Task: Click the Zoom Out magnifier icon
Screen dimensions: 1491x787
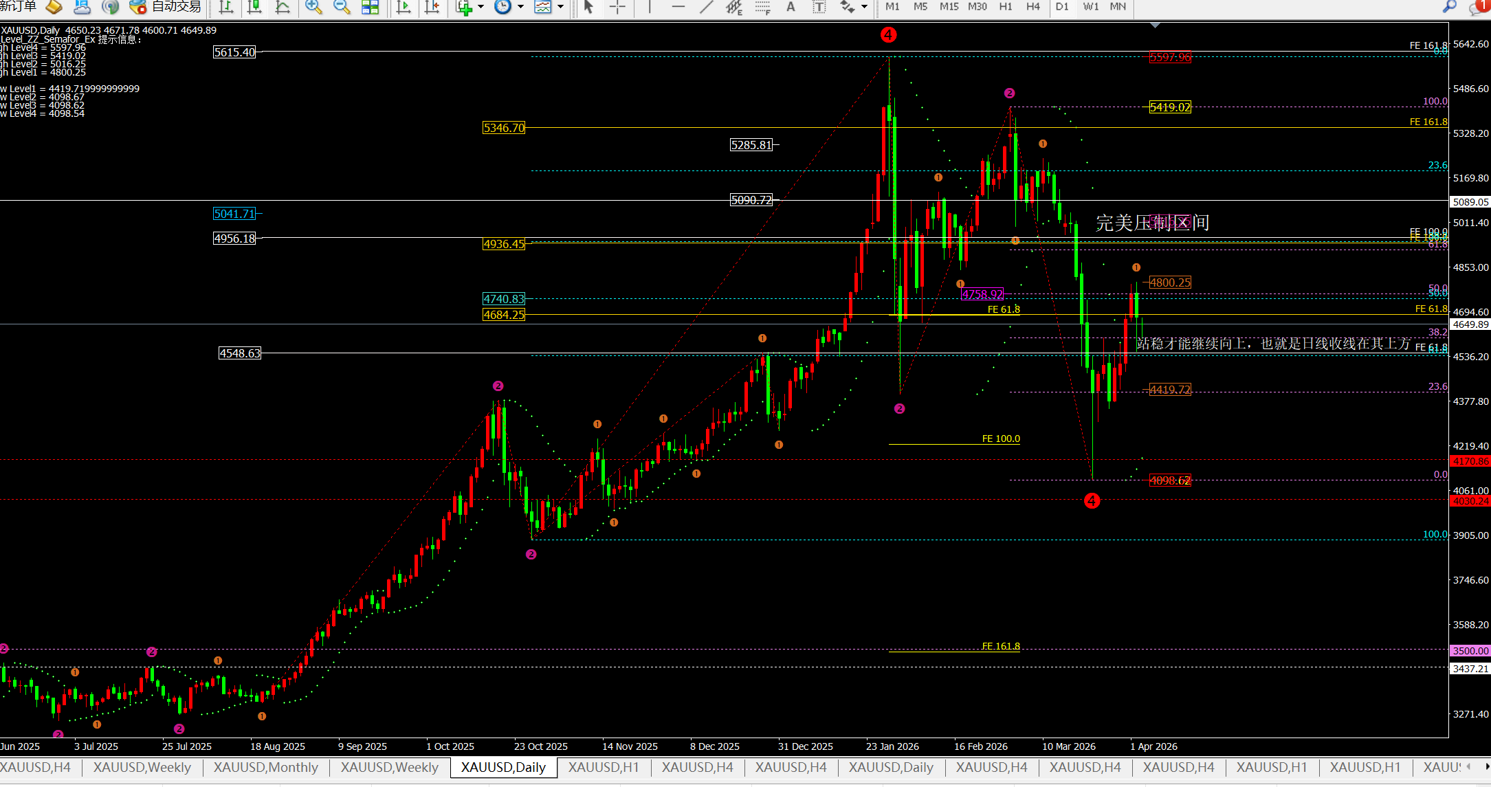Action: (x=341, y=7)
